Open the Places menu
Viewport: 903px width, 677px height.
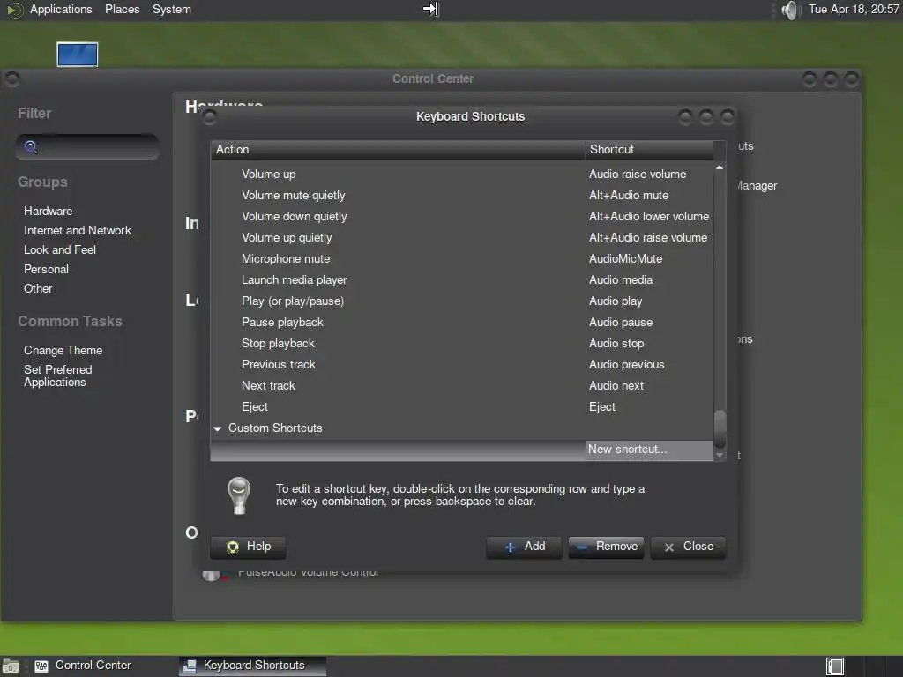(x=122, y=9)
